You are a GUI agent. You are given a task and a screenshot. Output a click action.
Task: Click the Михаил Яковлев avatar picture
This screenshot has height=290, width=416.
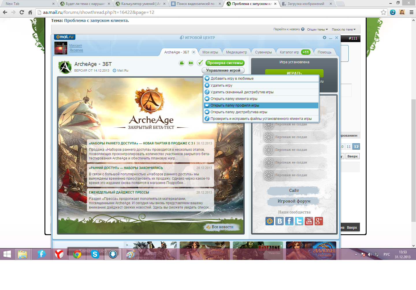pos(61,48)
